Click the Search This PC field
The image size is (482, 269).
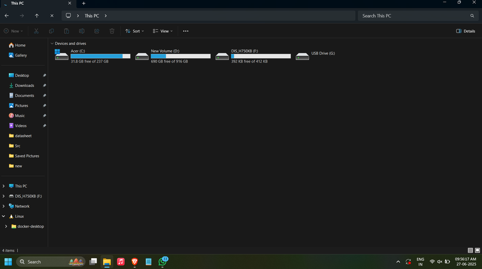pyautogui.click(x=418, y=16)
